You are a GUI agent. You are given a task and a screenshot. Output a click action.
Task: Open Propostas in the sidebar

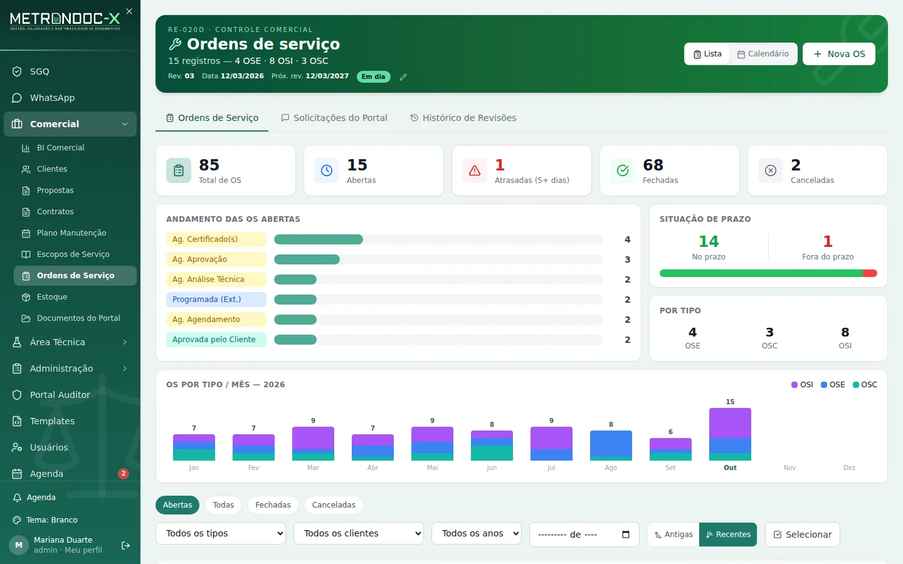coord(75,191)
